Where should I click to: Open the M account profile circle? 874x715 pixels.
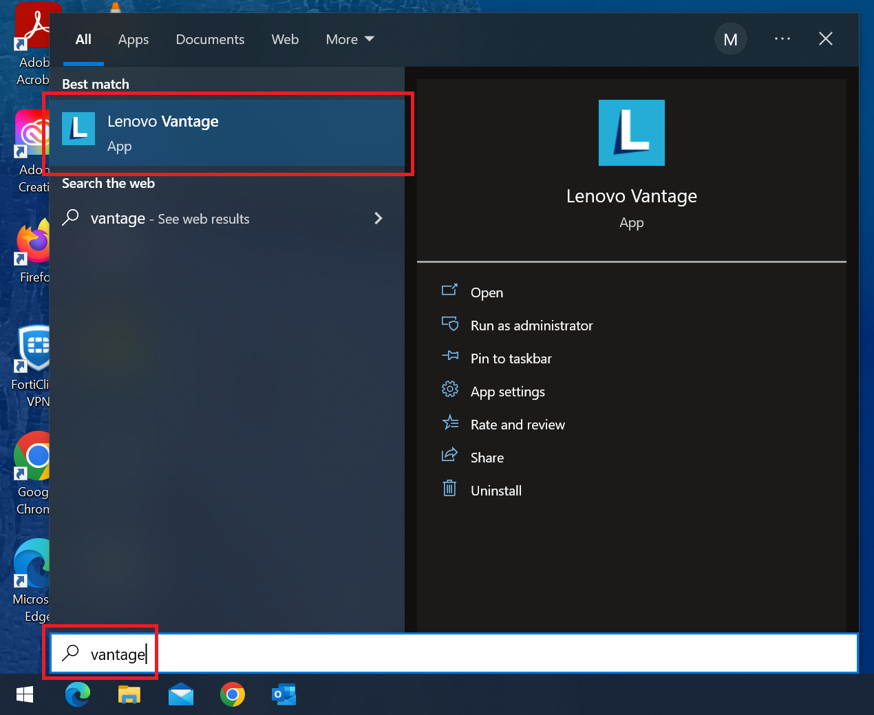point(731,39)
